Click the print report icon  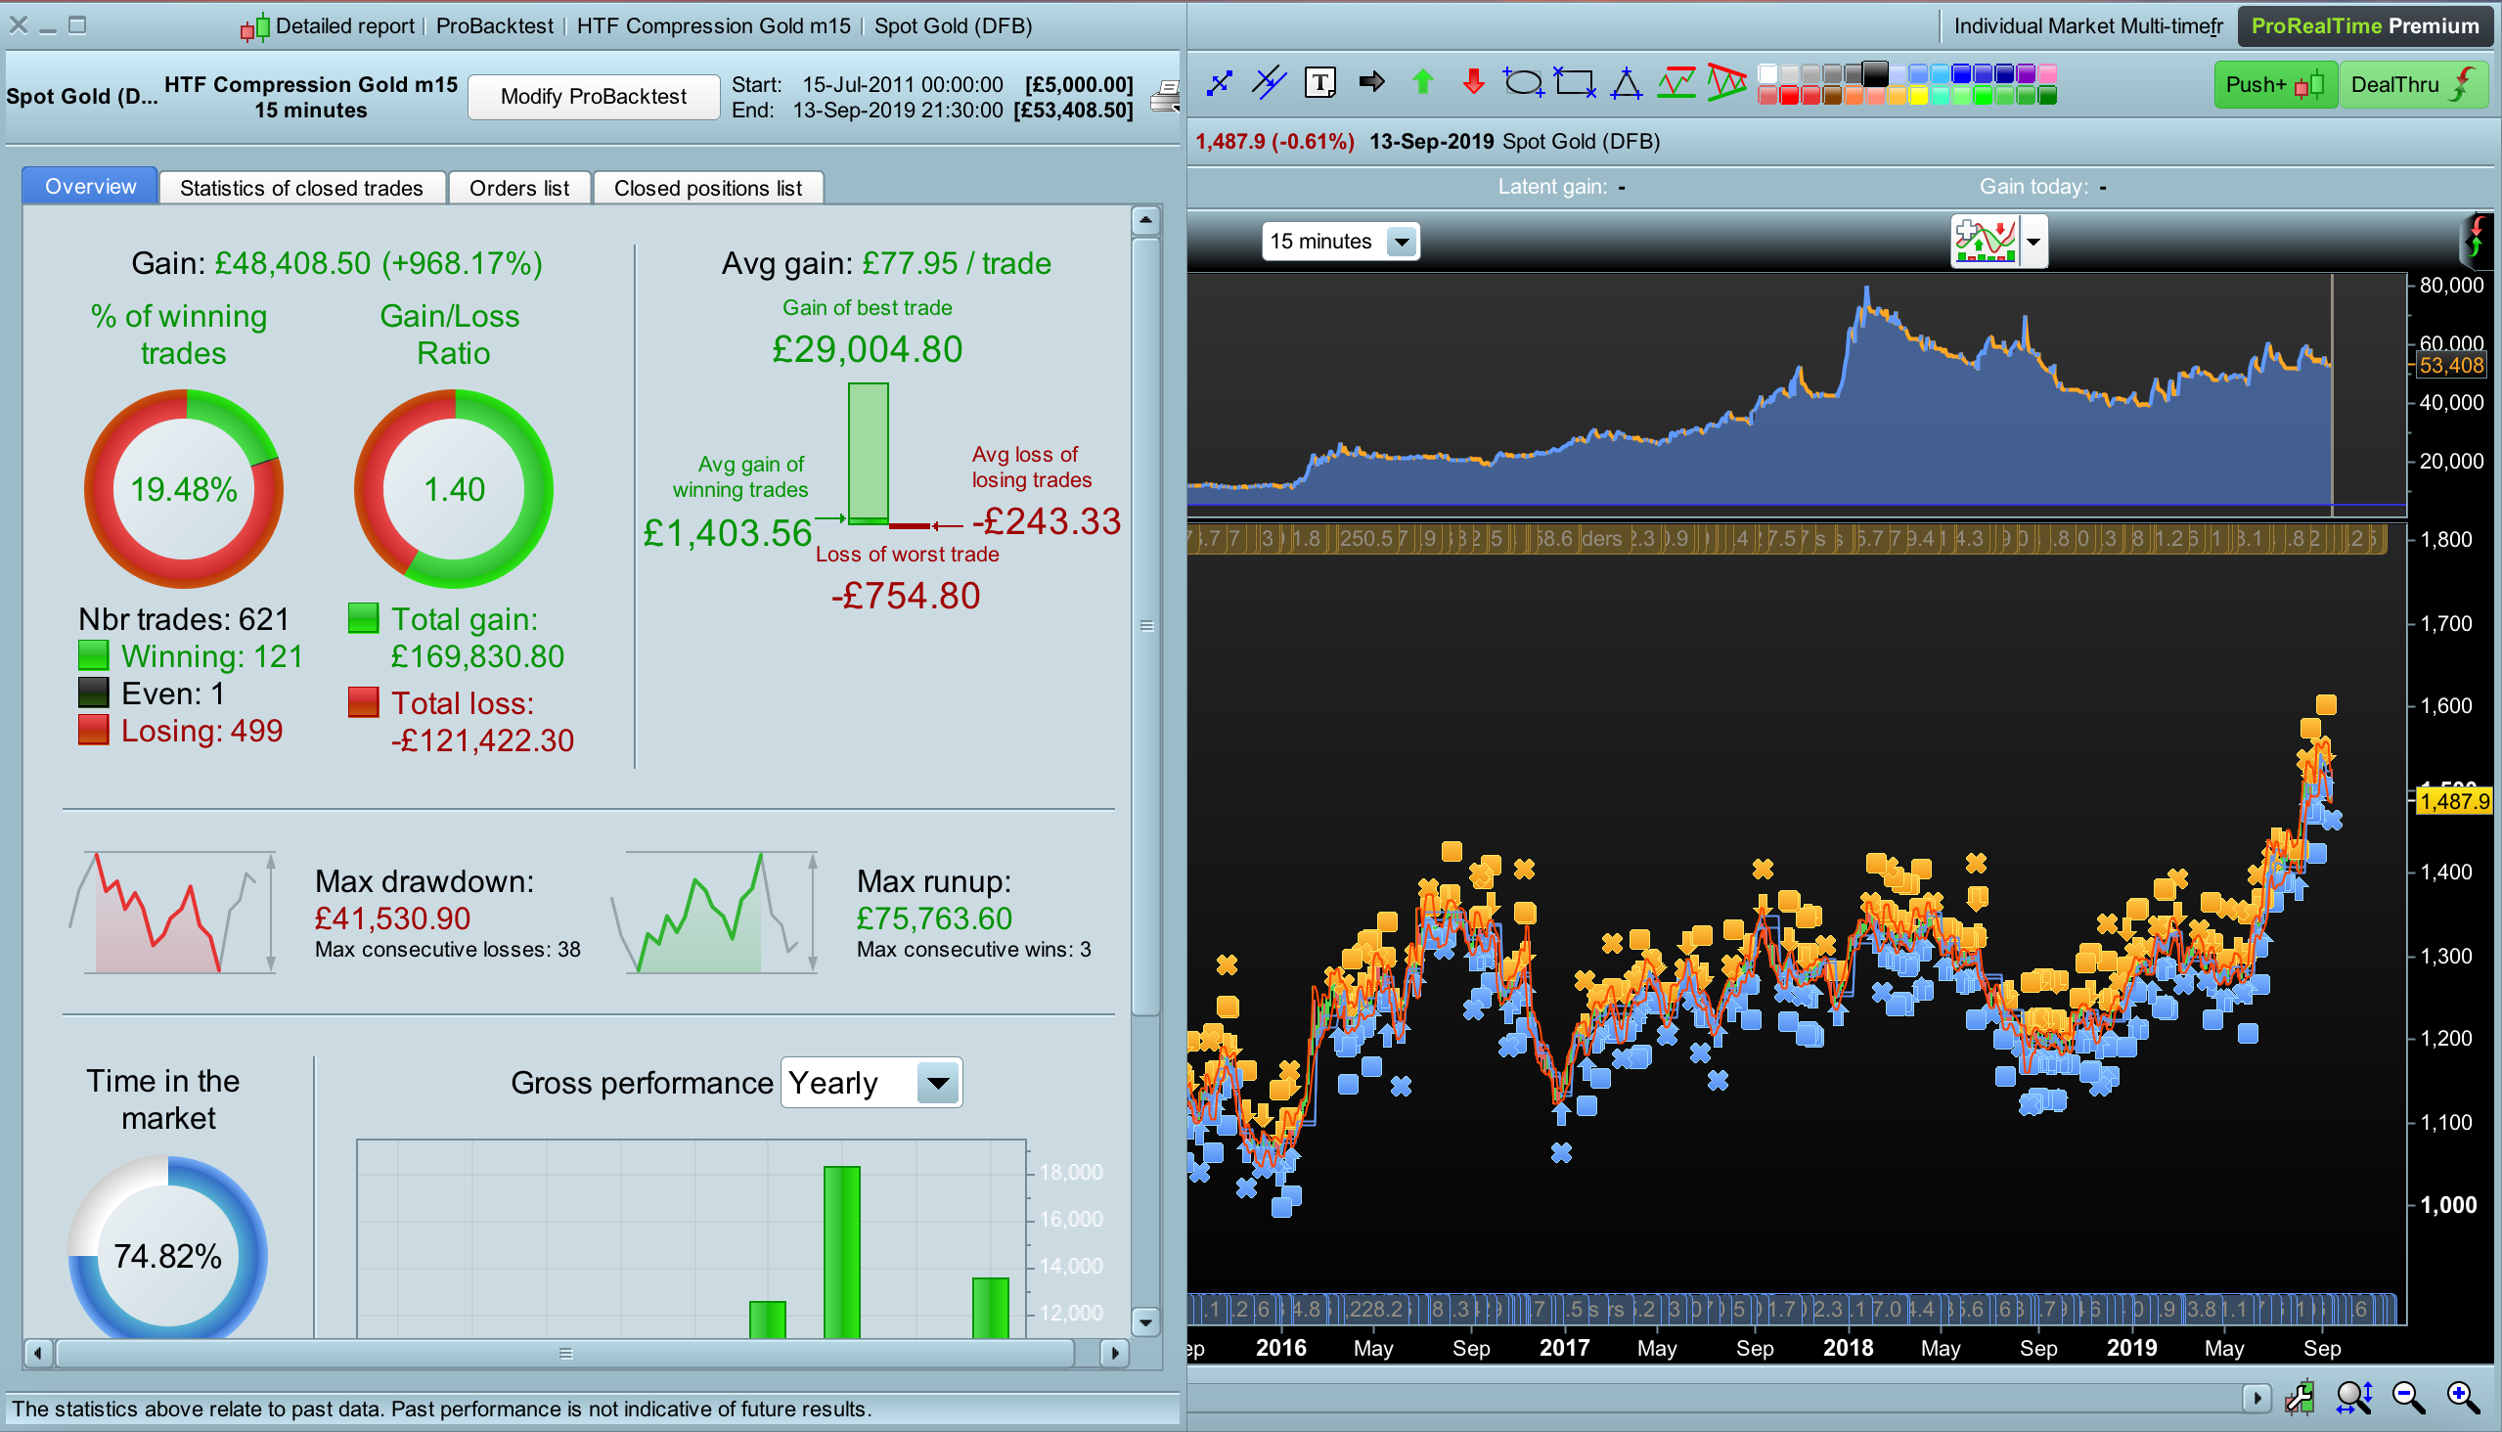[1166, 97]
